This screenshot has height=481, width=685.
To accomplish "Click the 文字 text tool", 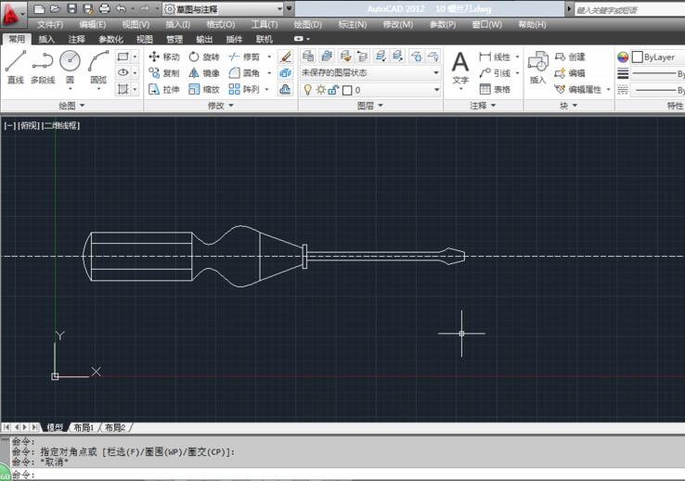I will (460, 68).
